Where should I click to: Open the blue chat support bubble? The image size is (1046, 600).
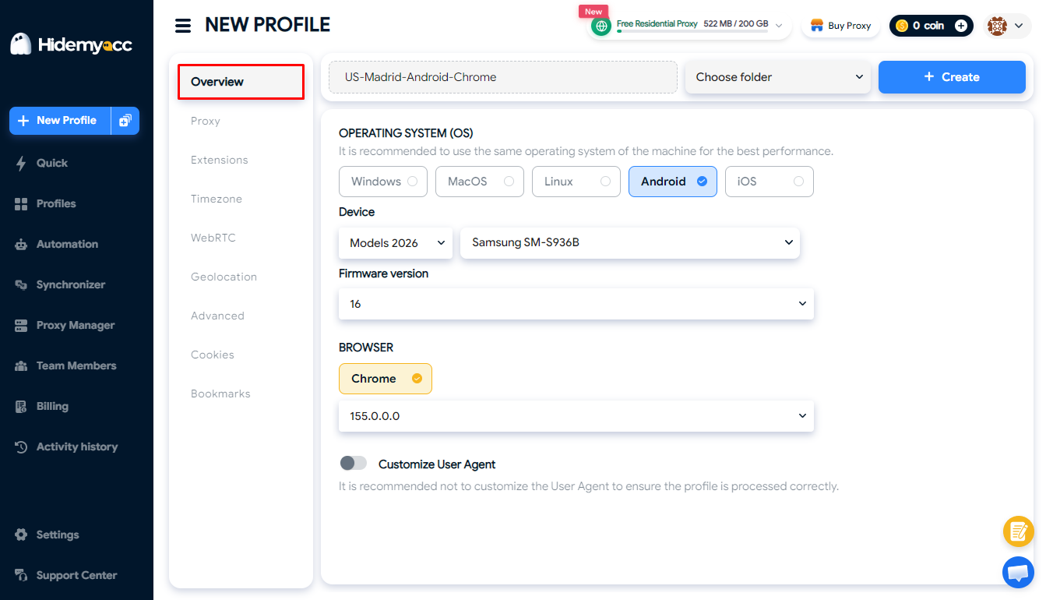click(x=1018, y=573)
